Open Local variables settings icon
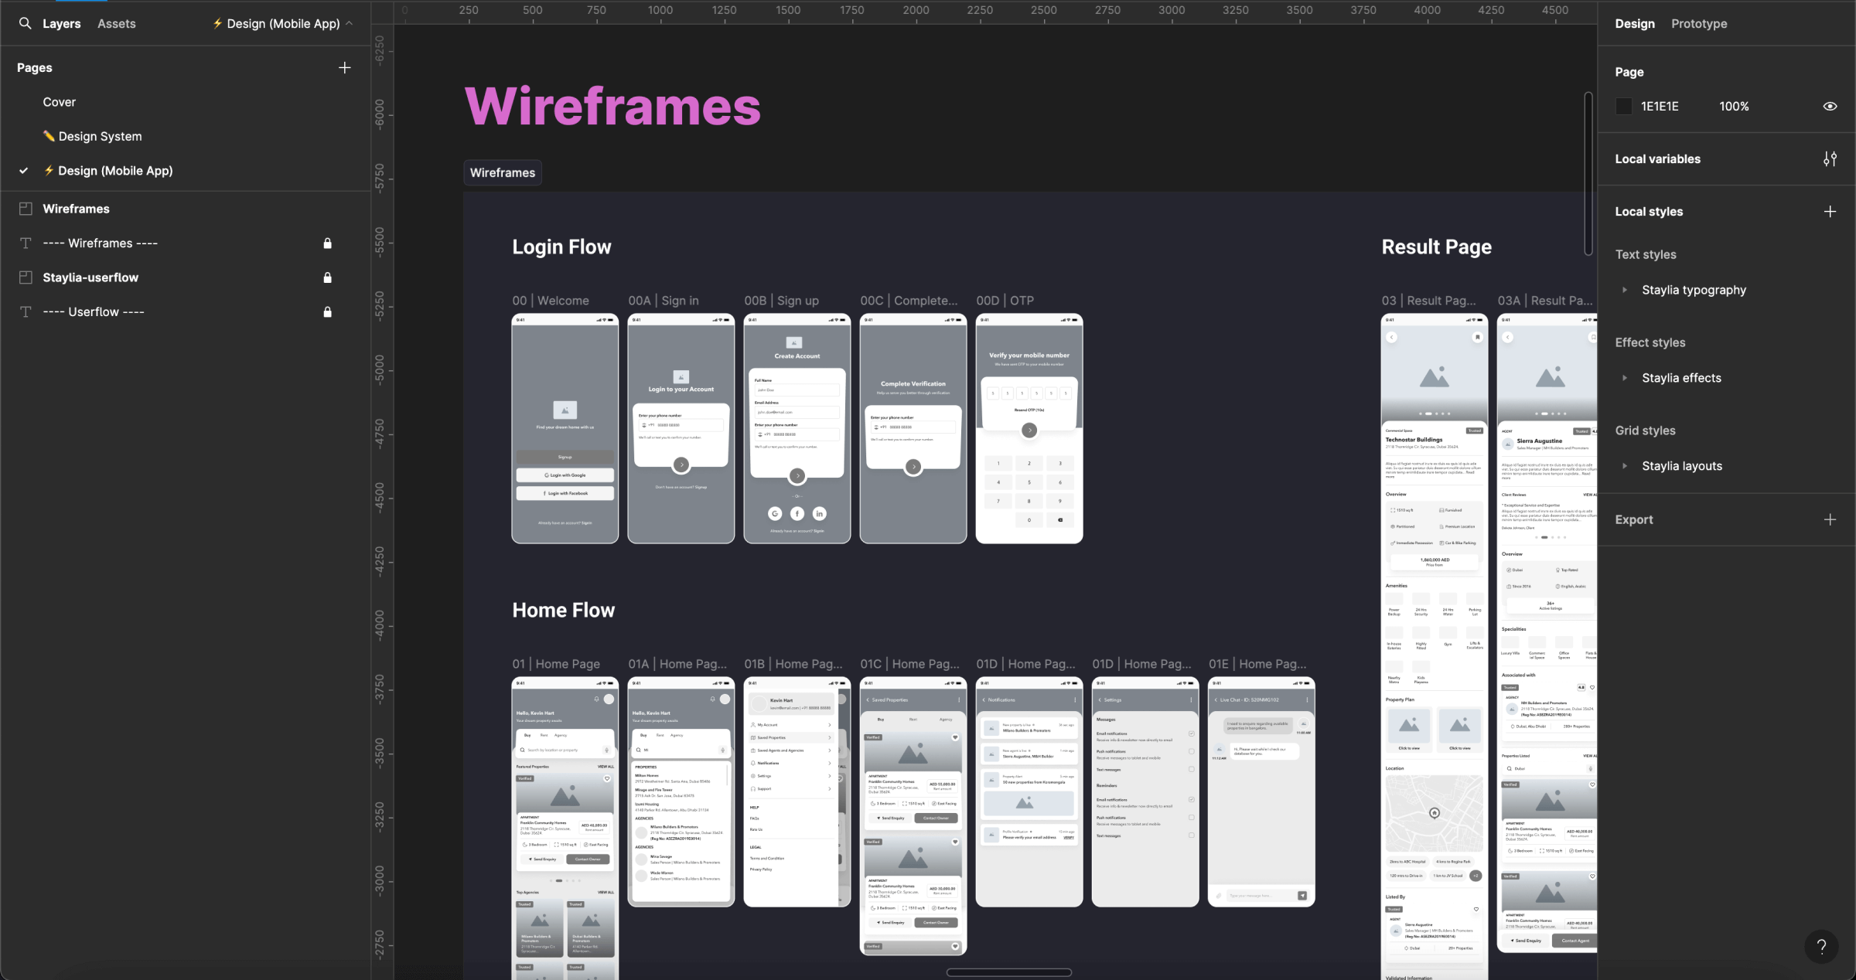 click(1830, 159)
